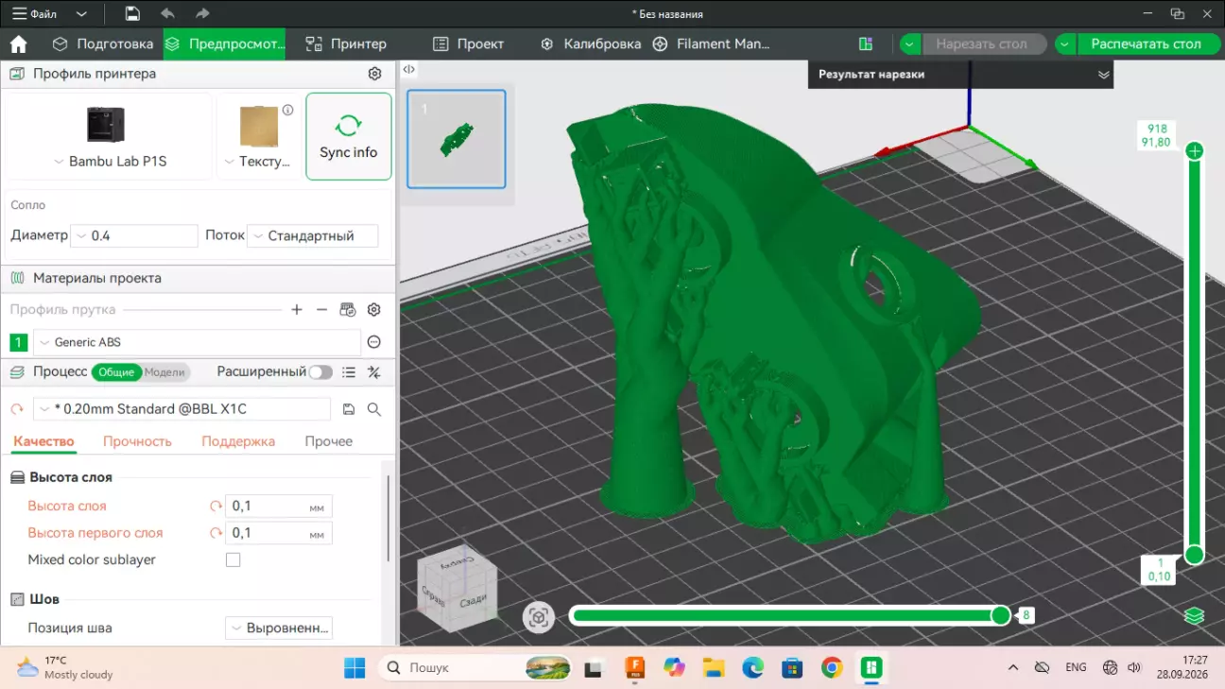Collapse the sidebar panel arrows icon
The width and height of the screenshot is (1225, 689).
pyautogui.click(x=408, y=70)
